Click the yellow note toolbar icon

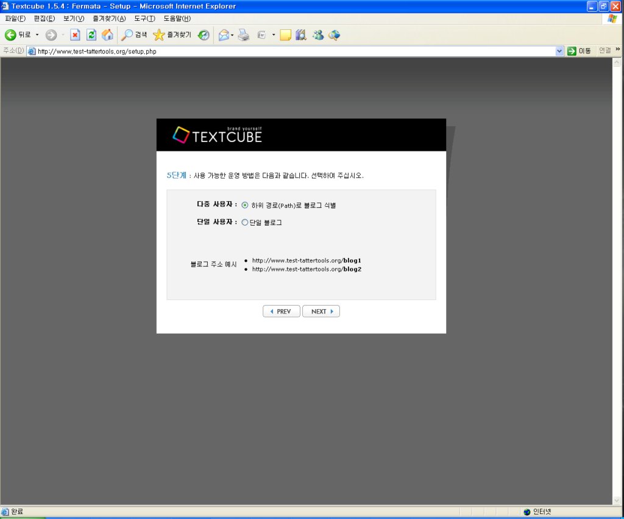coord(285,35)
